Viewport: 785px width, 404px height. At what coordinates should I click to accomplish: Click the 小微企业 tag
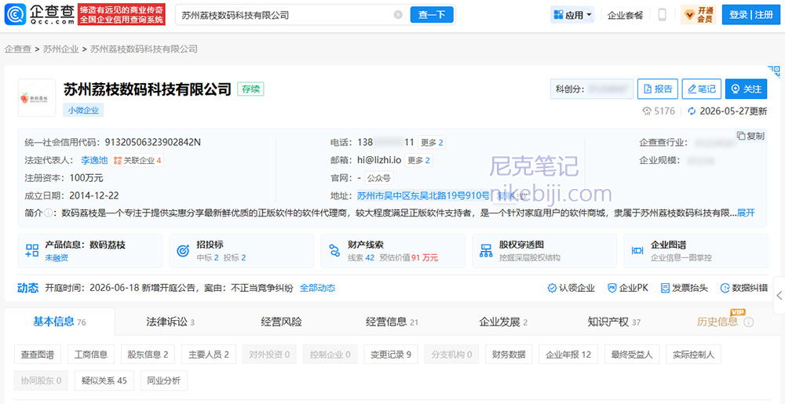tap(83, 111)
